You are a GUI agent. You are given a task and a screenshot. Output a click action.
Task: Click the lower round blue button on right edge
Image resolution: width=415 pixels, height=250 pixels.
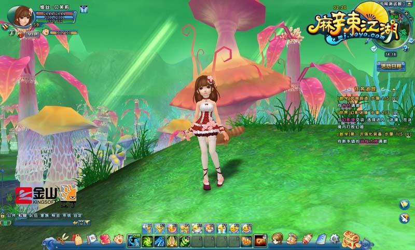click(x=405, y=218)
